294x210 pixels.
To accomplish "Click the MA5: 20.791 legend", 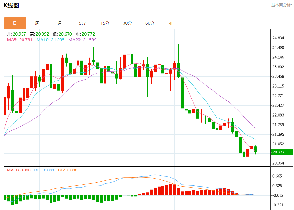I will pyautogui.click(x=20, y=40).
